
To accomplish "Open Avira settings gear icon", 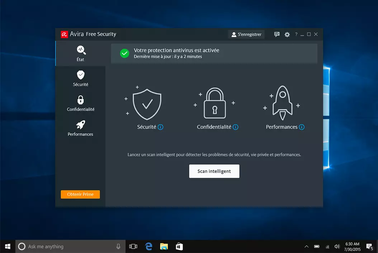I will (x=287, y=34).
